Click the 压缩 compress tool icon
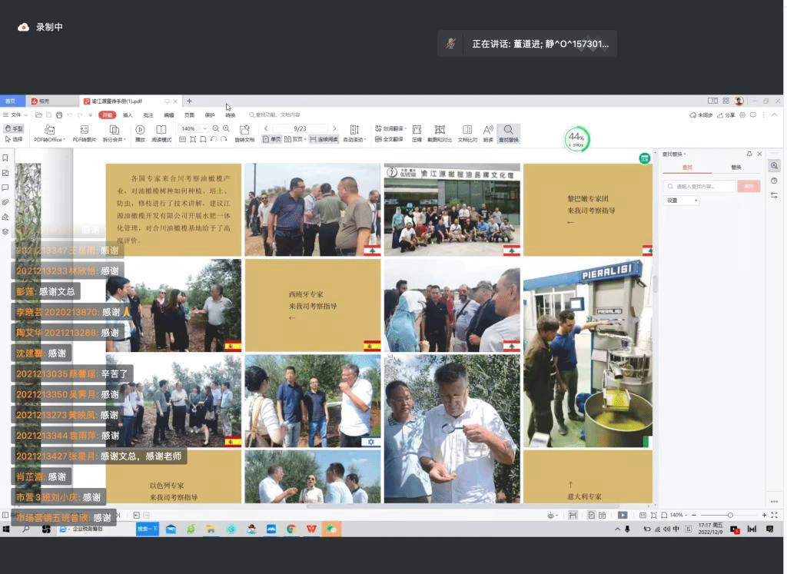This screenshot has height=574, width=787. (x=417, y=130)
